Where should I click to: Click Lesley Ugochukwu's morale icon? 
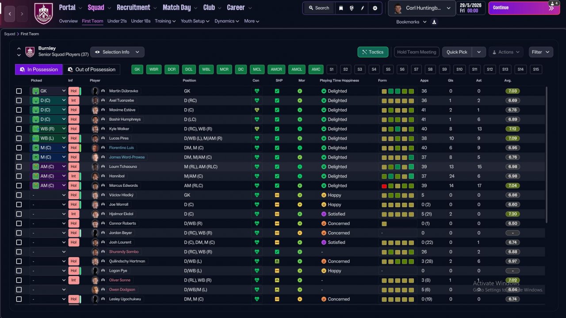[300, 299]
